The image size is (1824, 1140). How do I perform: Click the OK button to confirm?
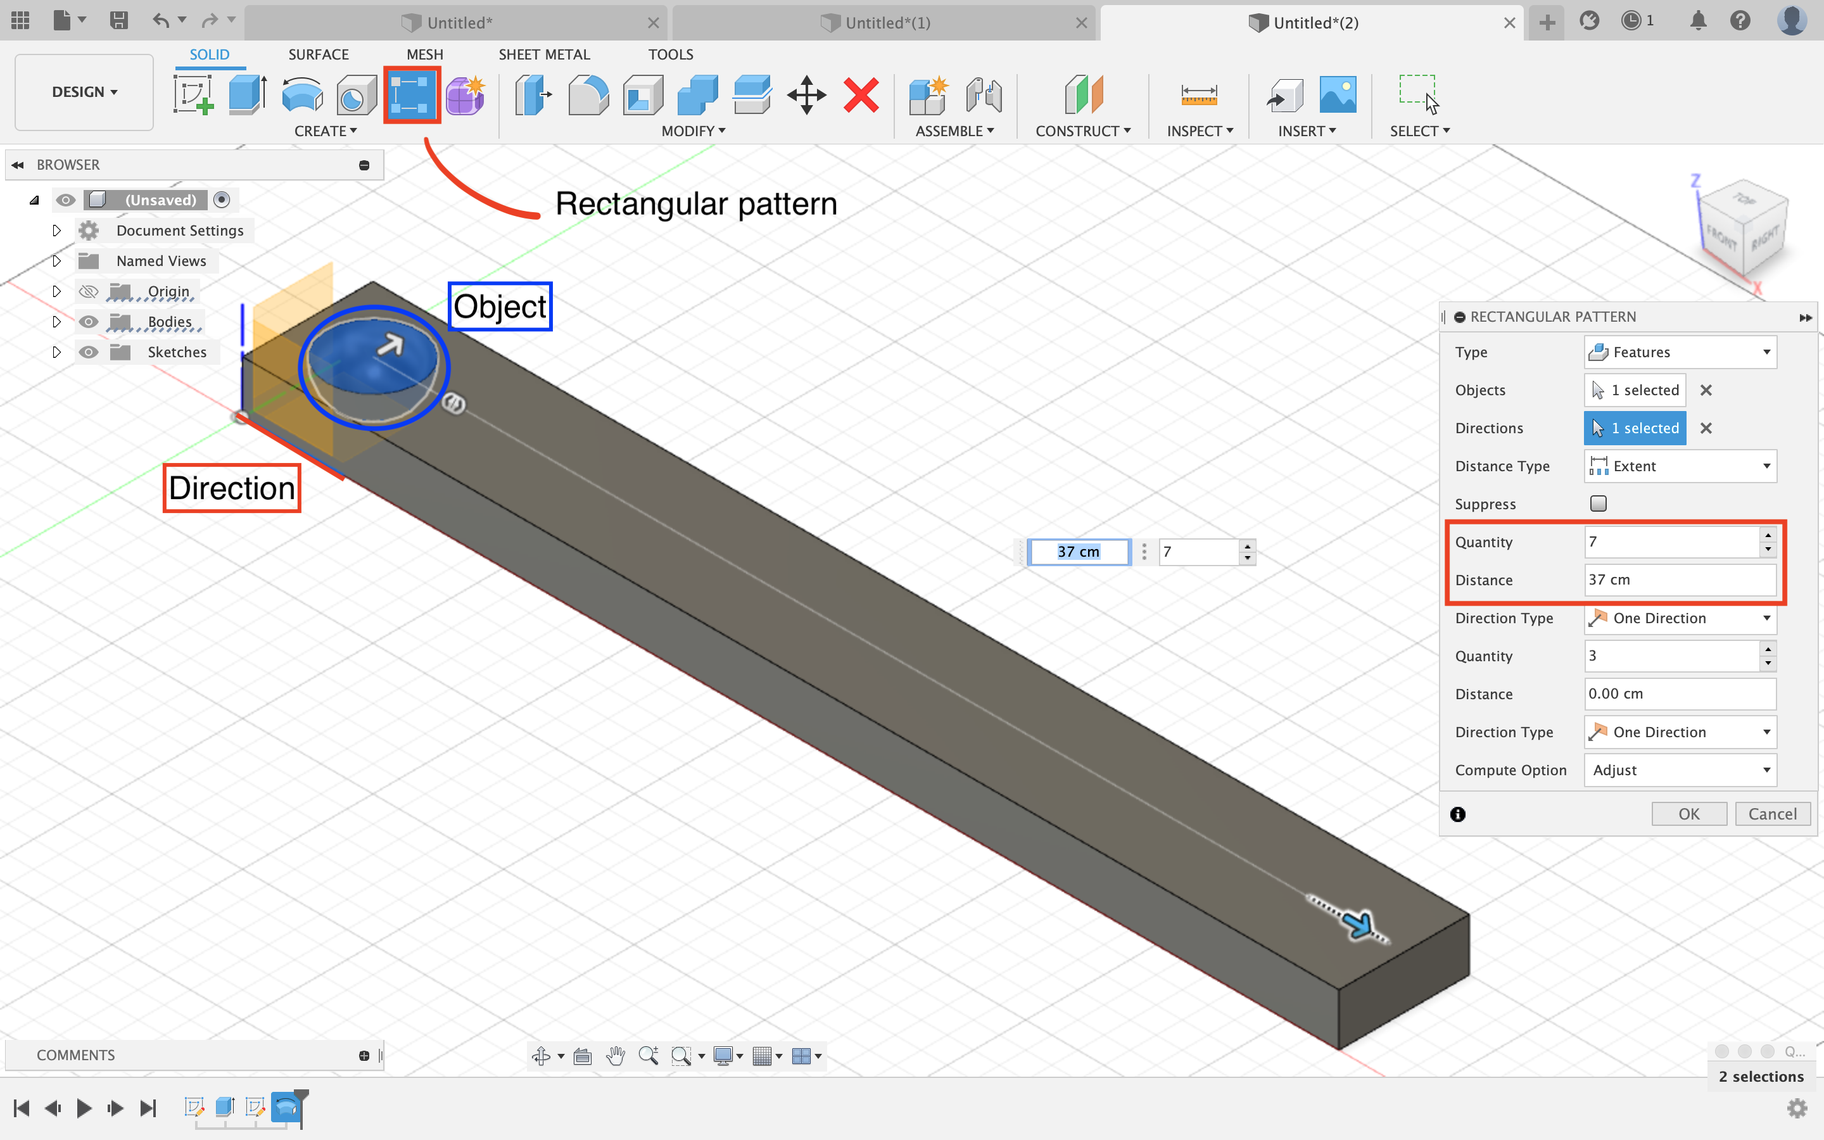click(1688, 813)
